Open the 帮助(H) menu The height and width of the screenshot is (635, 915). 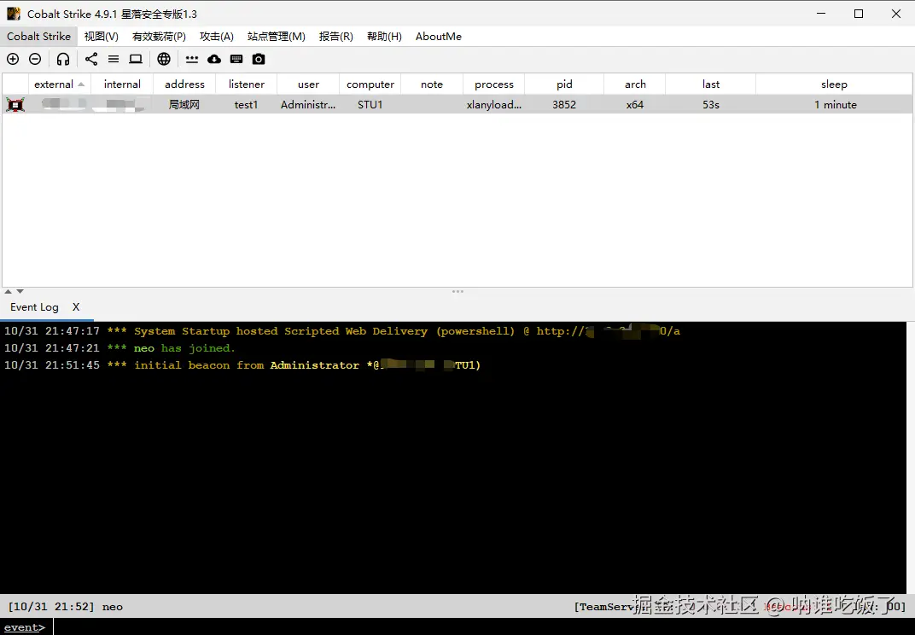[x=384, y=36]
